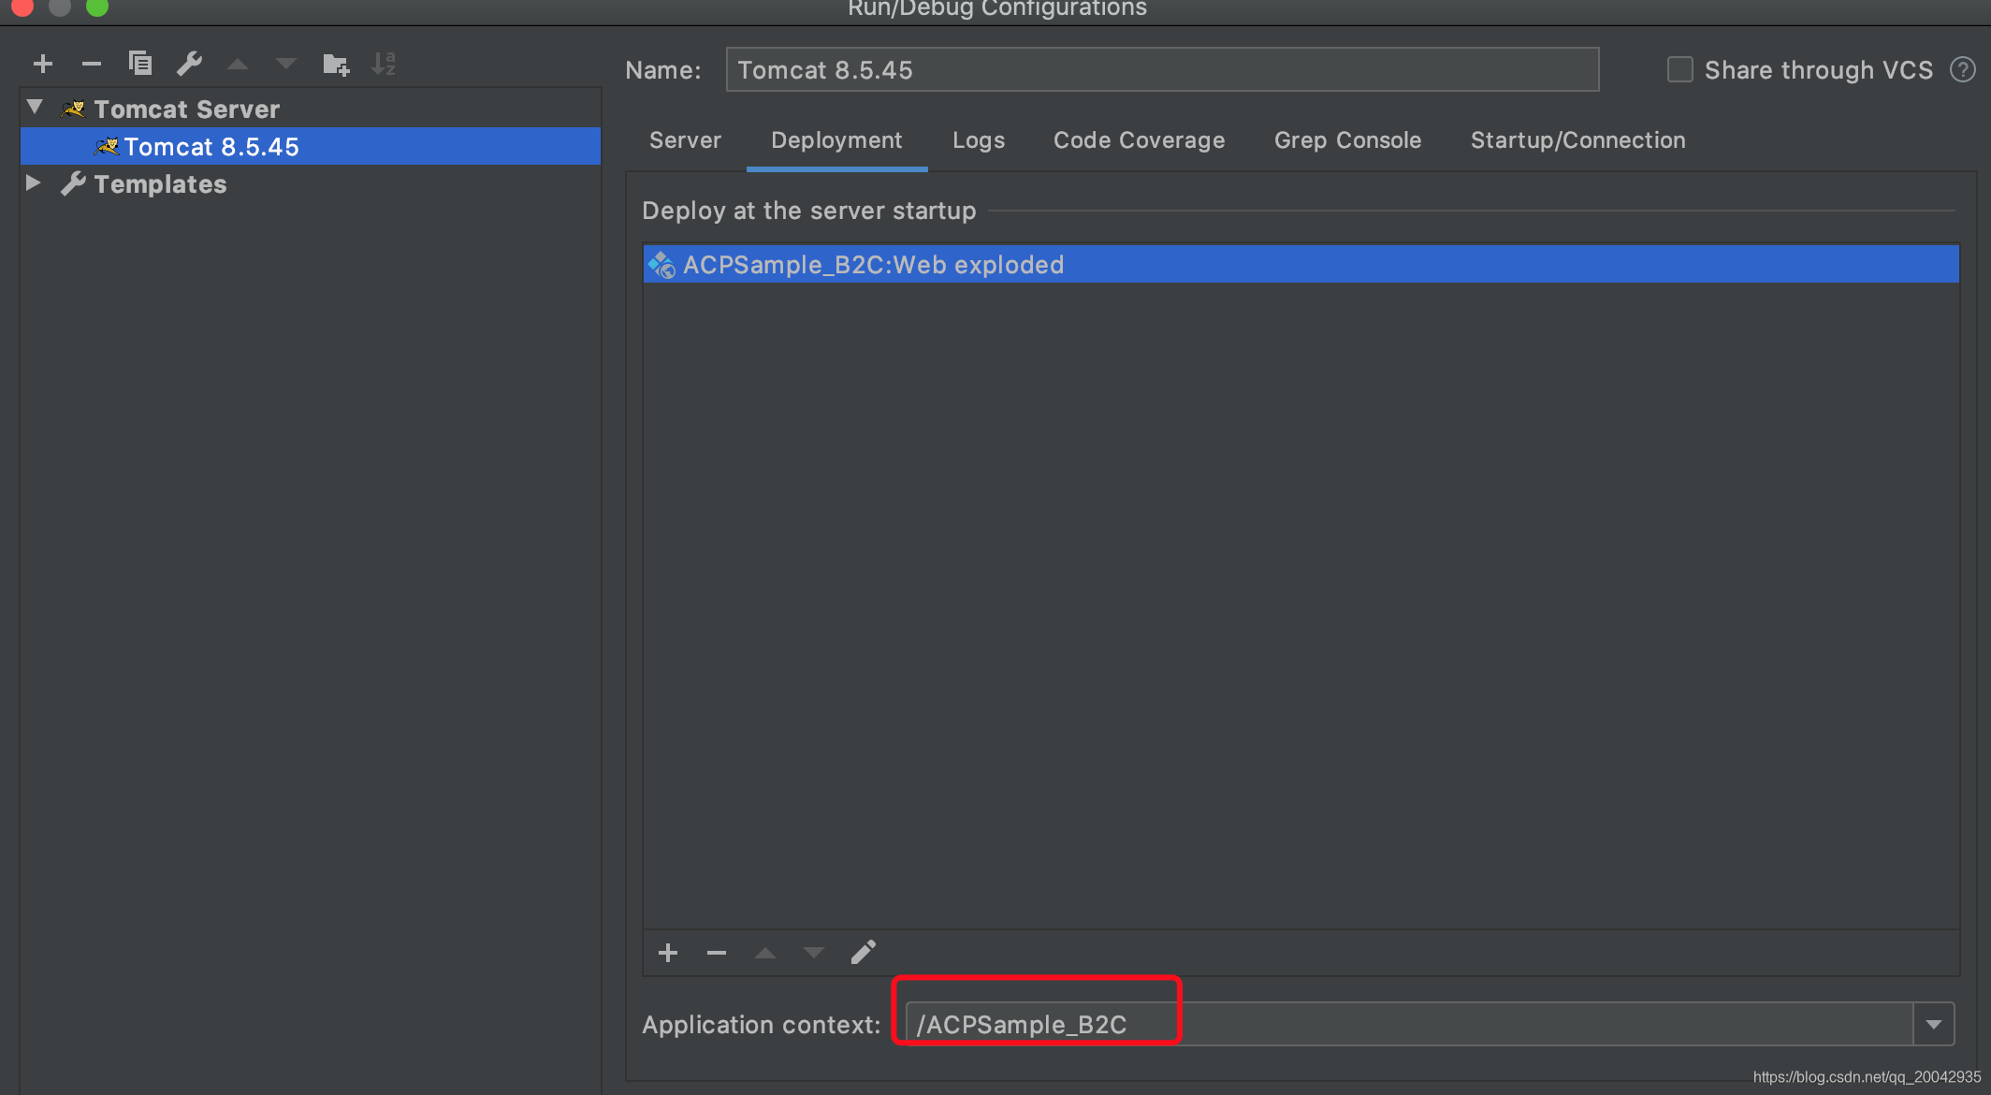Click the Name input field
The image size is (1991, 1095).
(x=1161, y=70)
